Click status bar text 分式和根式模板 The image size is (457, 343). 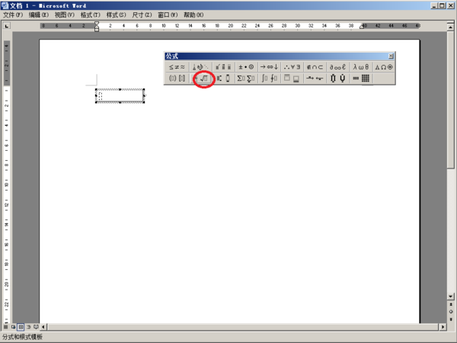(23, 337)
